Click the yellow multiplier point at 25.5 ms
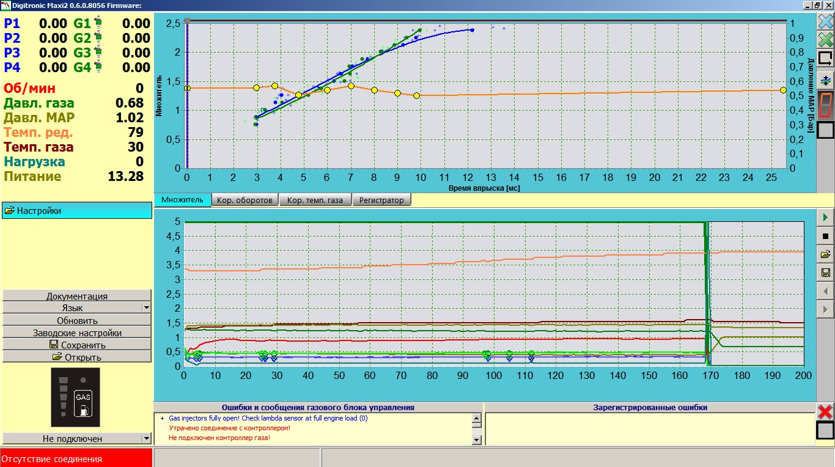The width and height of the screenshot is (835, 467). coord(783,90)
